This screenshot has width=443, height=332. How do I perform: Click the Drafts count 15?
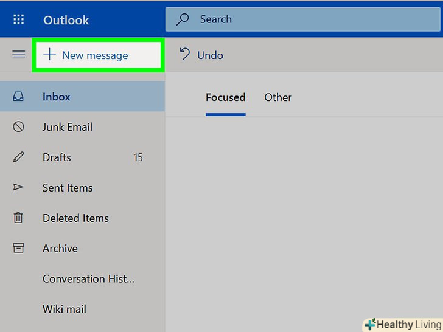click(x=138, y=157)
